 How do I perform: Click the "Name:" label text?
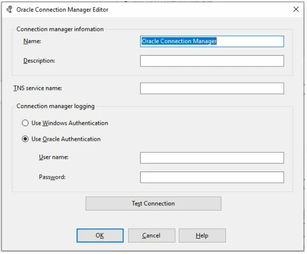coord(32,41)
